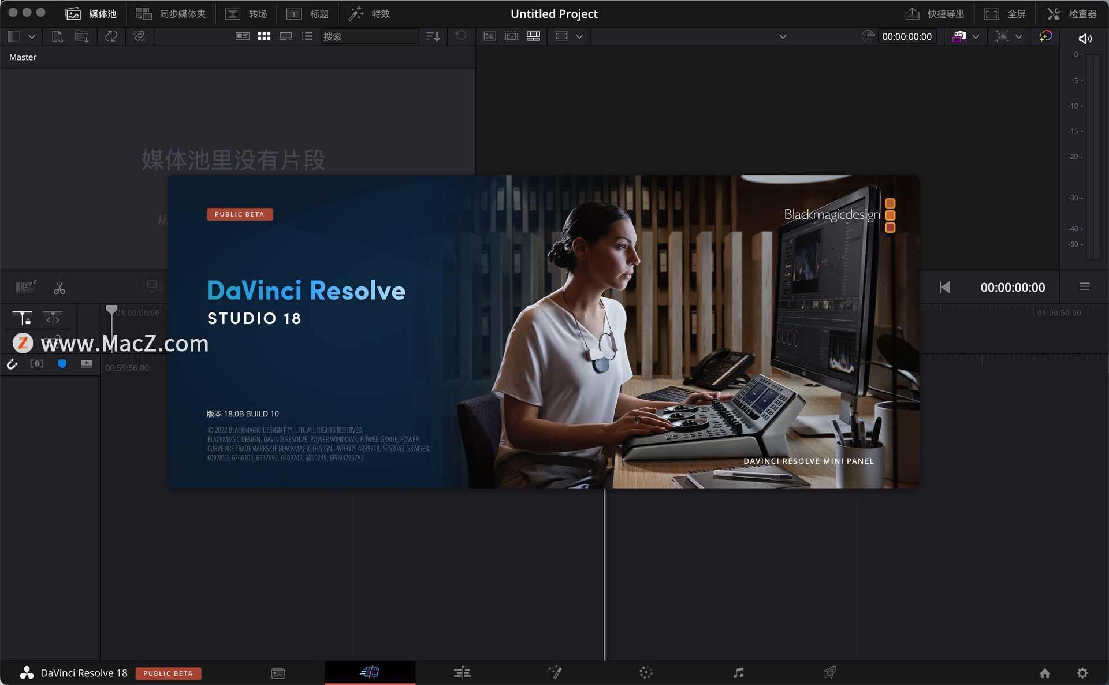Open project settings gear icon

pos(1082,673)
